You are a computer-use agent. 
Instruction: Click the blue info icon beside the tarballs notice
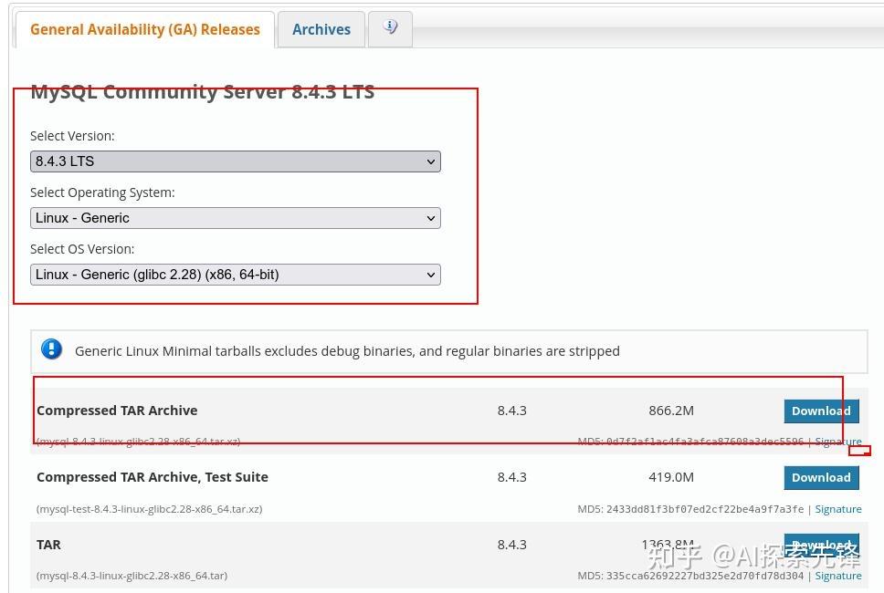tap(51, 349)
